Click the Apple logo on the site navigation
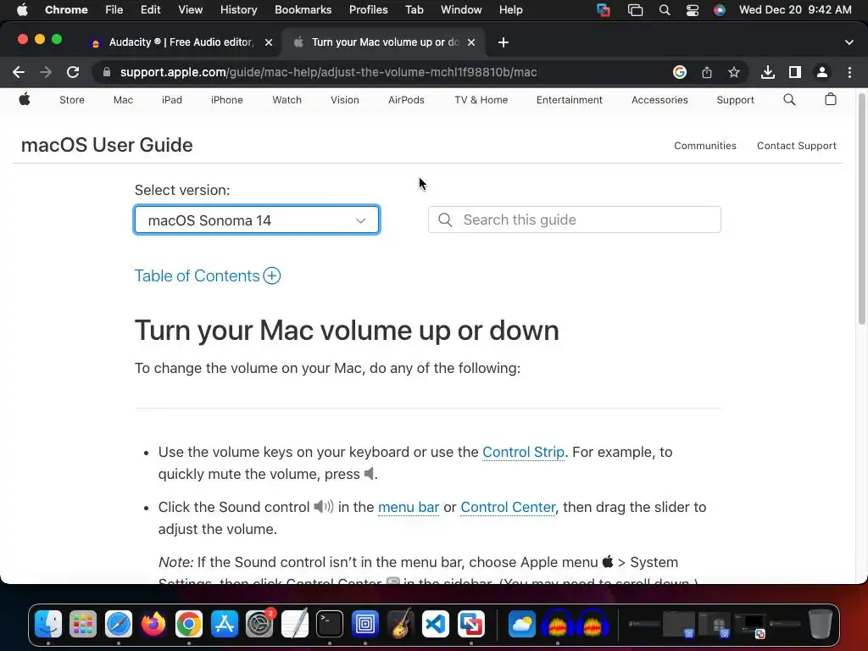This screenshot has height=651, width=868. point(25,100)
